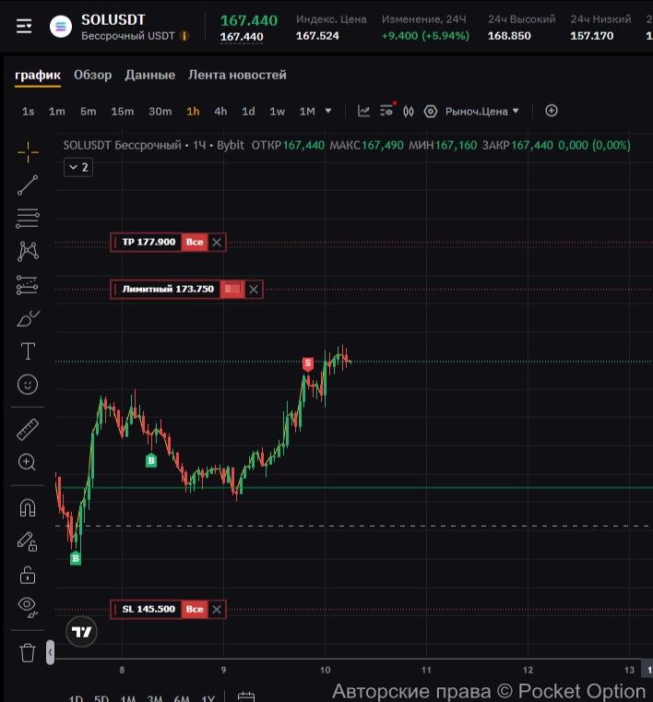Expand the collapsed indicators legend showing 2
Viewport: 653px width, 702px height.
[77, 167]
